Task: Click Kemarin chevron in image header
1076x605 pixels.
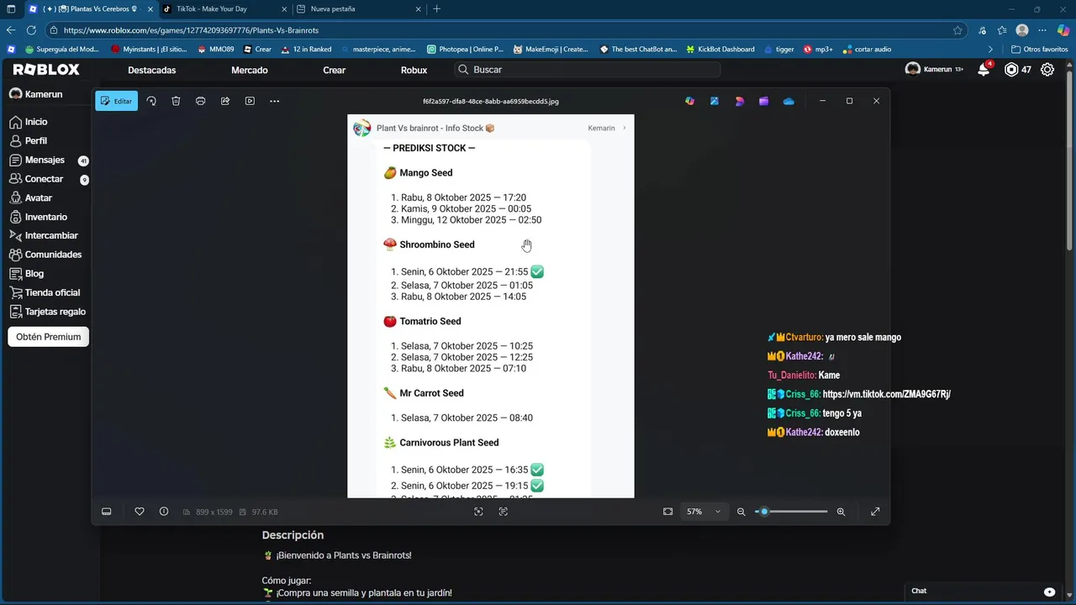Action: [x=625, y=129]
